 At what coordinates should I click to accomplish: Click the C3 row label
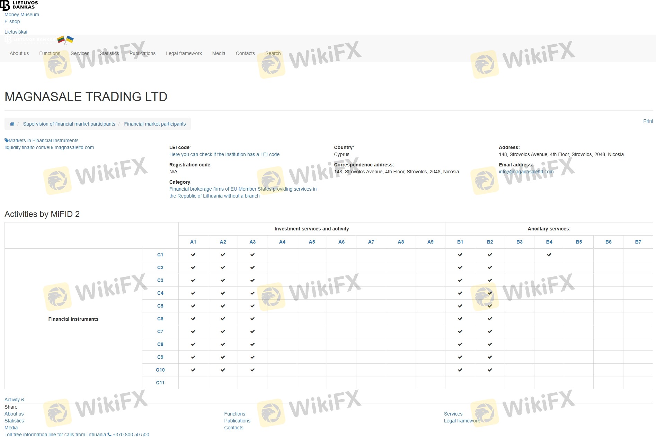point(160,280)
